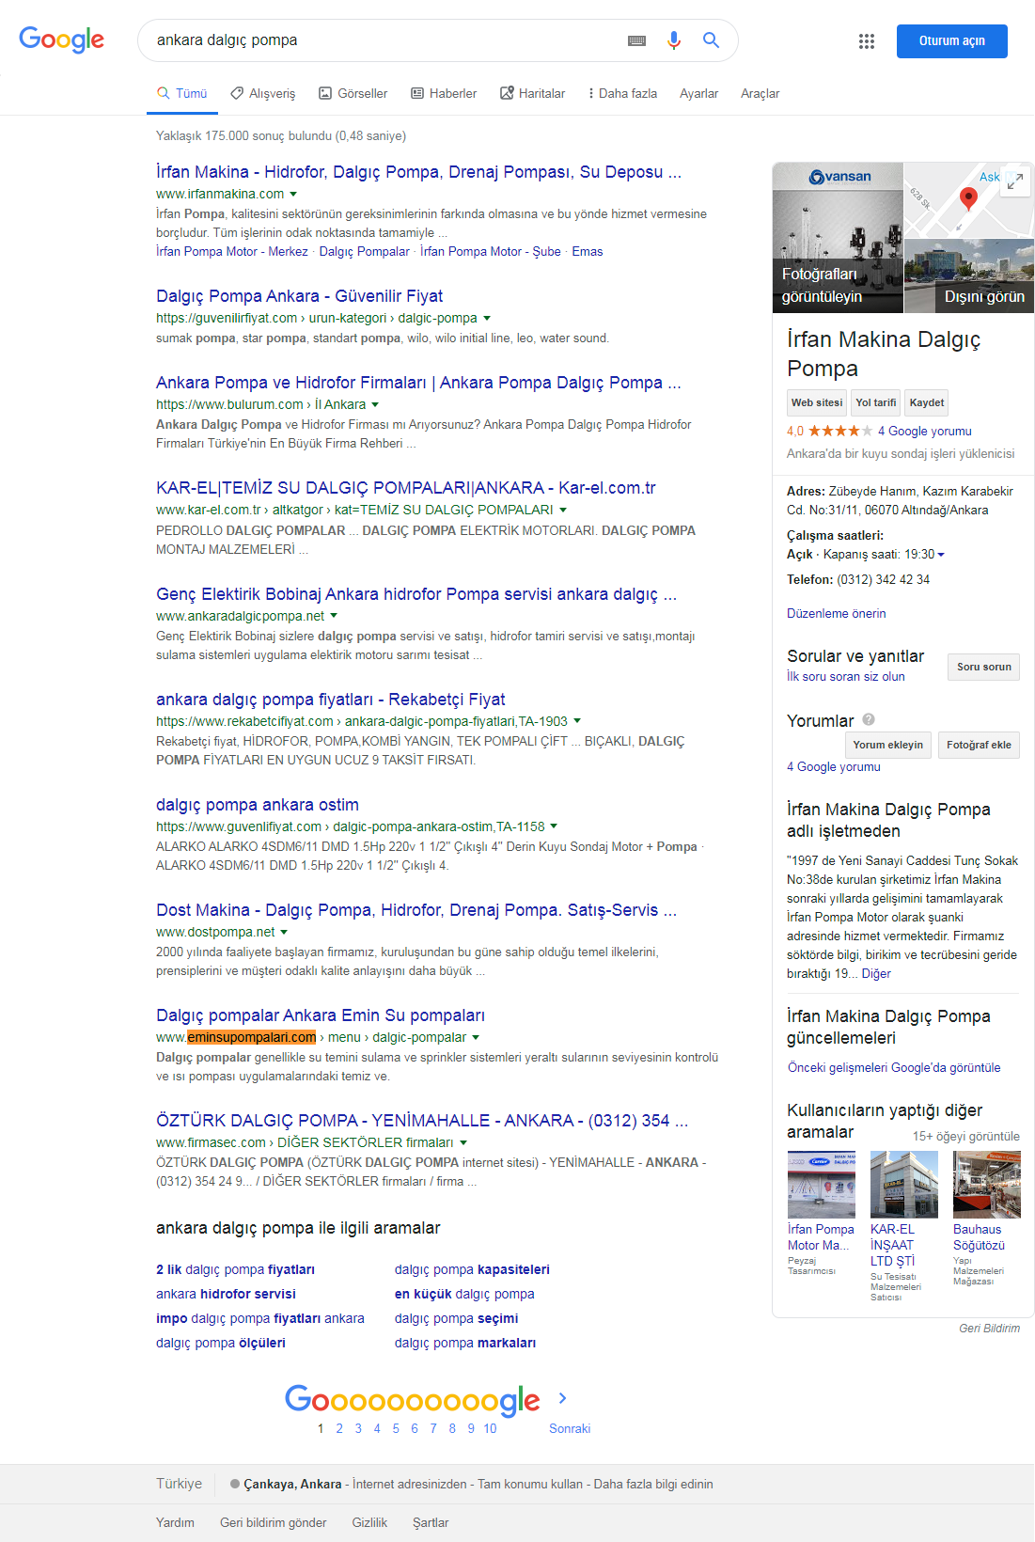Expand the bulurum.com result dropdown arrow
The image size is (1035, 1542).
tap(375, 404)
